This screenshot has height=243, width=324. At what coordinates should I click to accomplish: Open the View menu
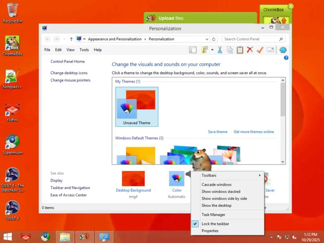pyautogui.click(x=71, y=50)
